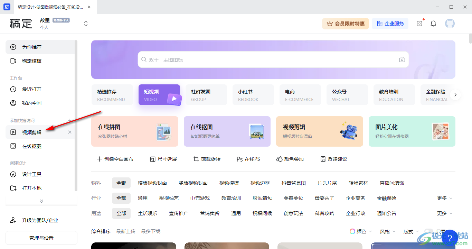Open 稿定模板 in the sidebar
The image size is (472, 249).
(x=40, y=61)
